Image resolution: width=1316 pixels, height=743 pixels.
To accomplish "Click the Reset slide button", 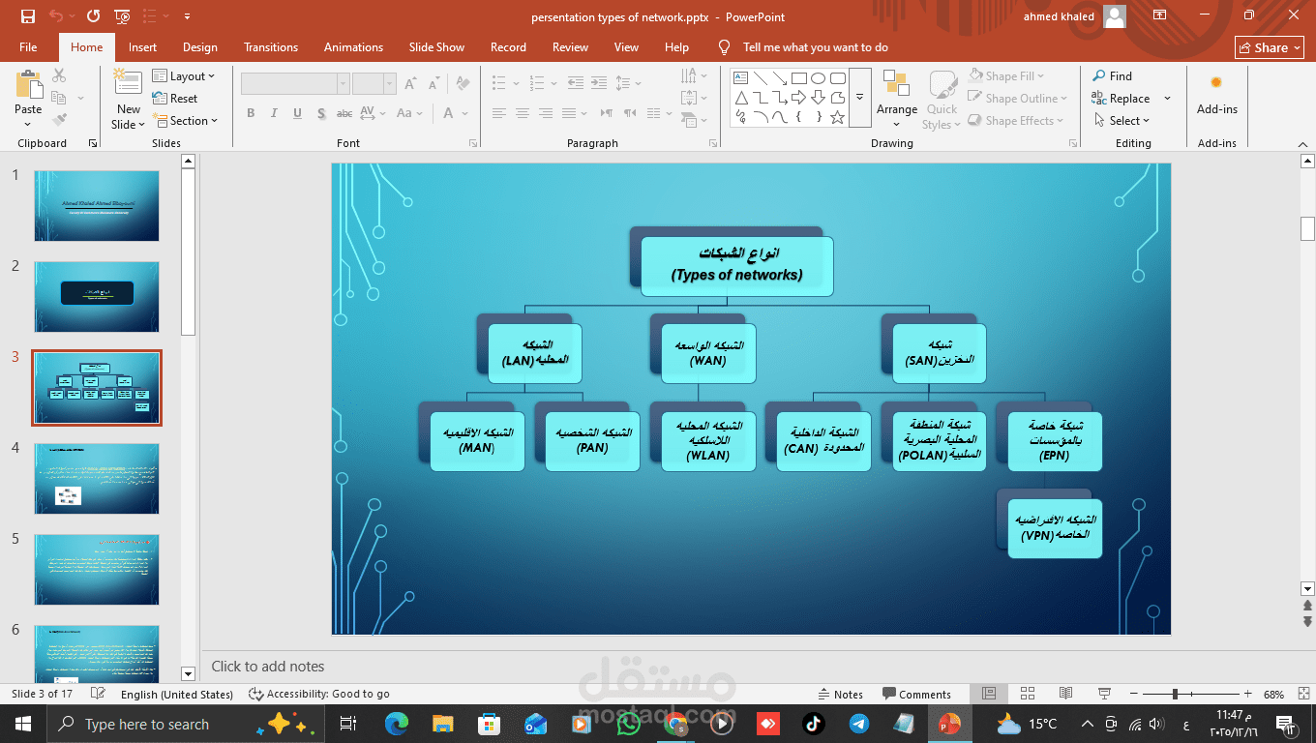I will pos(175,99).
